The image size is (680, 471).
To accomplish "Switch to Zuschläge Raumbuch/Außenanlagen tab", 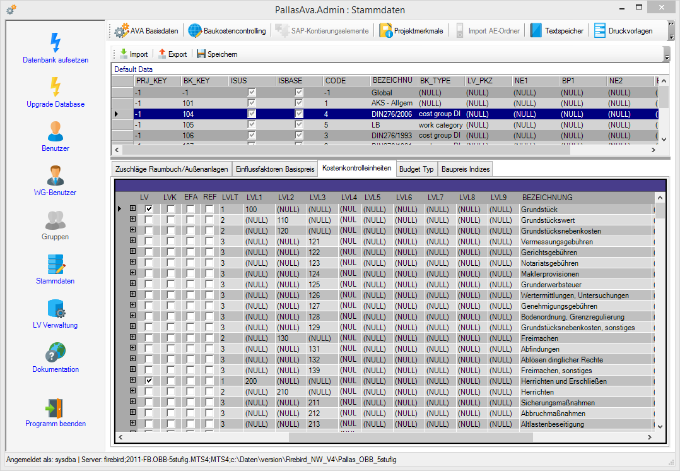I will [x=172, y=169].
